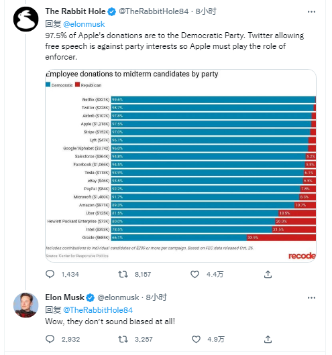Follow the @TheRabbitHole84 reply mention link
Viewport: 332px width, 355px height.
[x=98, y=309]
